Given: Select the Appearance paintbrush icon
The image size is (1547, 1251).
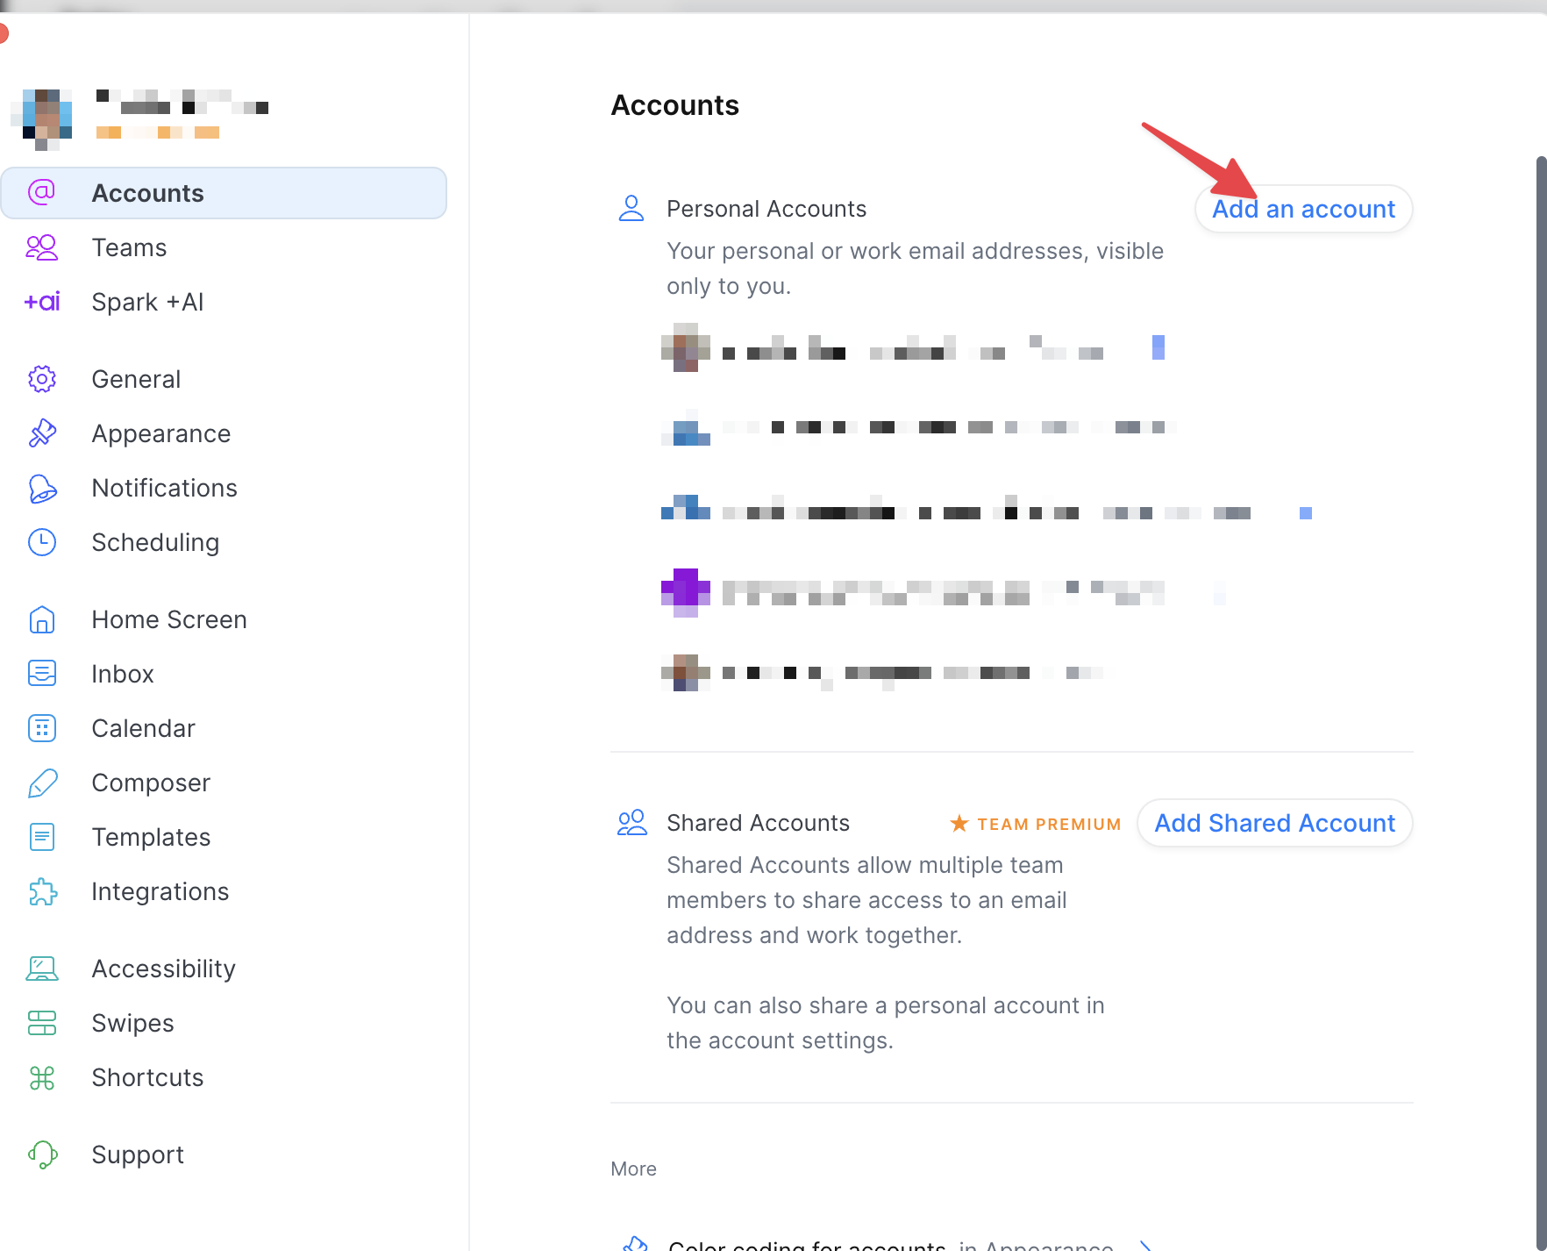Looking at the screenshot, I should (x=41, y=434).
